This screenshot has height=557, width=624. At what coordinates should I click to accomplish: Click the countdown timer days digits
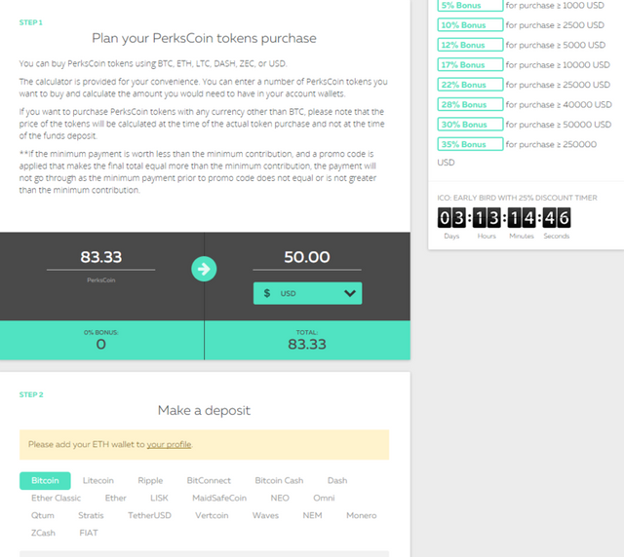(451, 218)
